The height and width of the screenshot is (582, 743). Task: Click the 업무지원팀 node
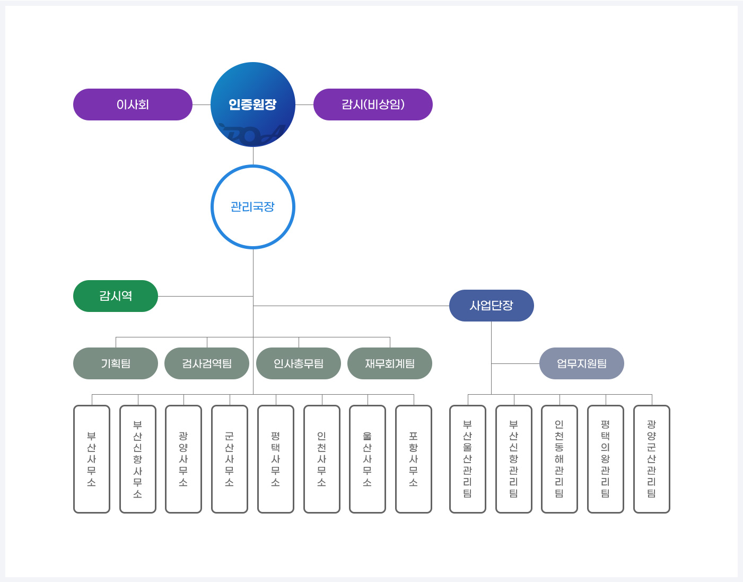tap(582, 363)
